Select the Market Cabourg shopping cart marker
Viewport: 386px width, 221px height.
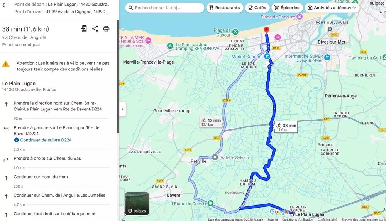tap(267, 56)
